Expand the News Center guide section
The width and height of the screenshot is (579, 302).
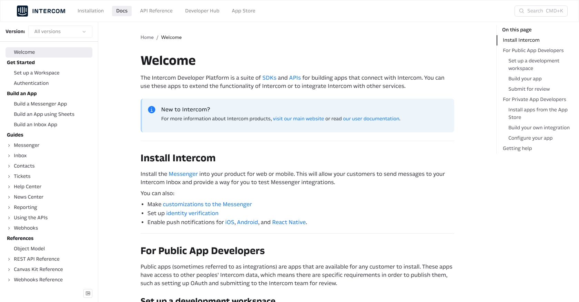9,197
